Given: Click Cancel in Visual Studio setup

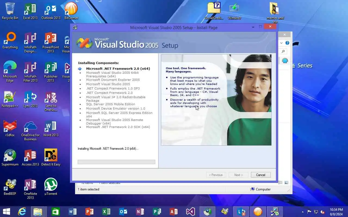Looking at the screenshot, I should pyautogui.click(x=260, y=175).
